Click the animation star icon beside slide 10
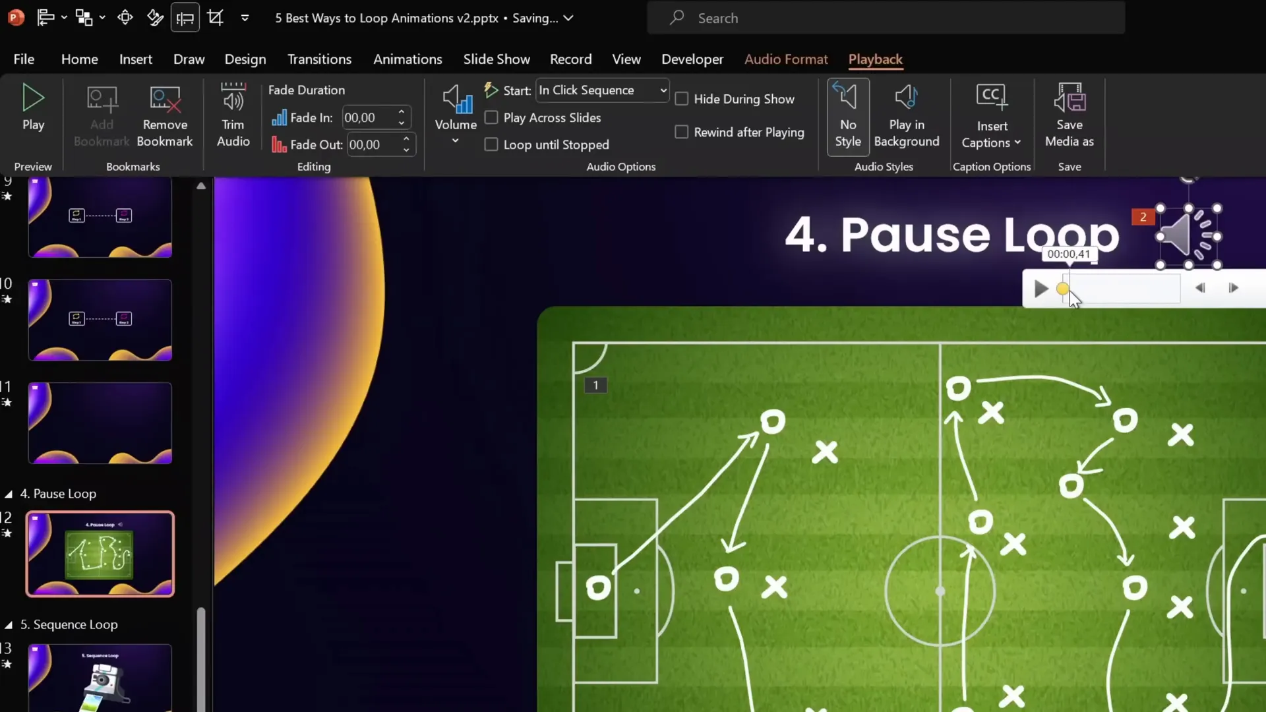 pyautogui.click(x=7, y=299)
